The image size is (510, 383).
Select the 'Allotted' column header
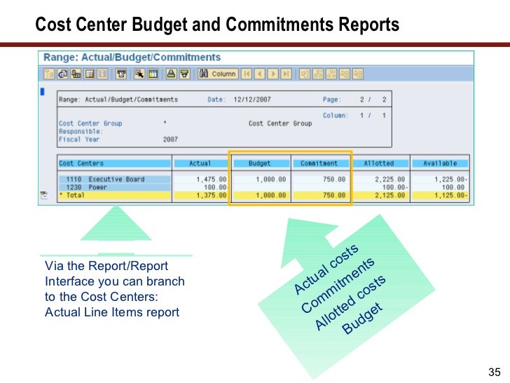pos(379,163)
